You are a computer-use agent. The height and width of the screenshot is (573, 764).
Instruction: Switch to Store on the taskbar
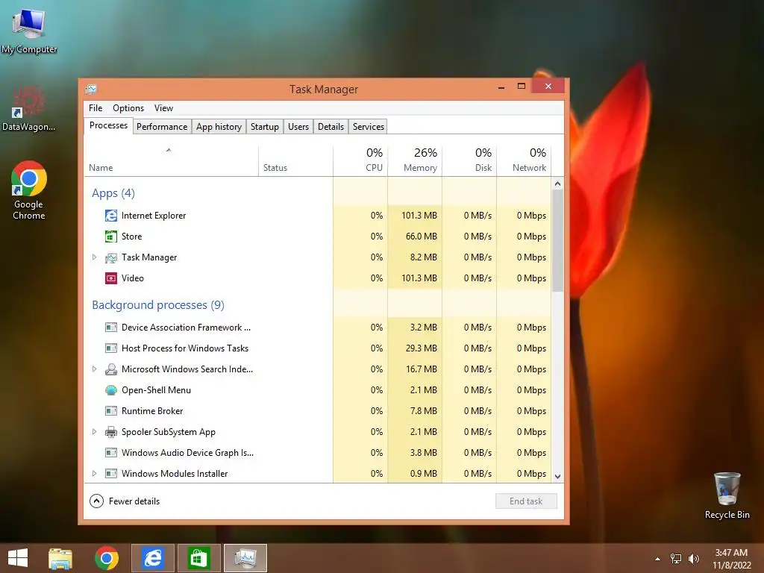198,558
